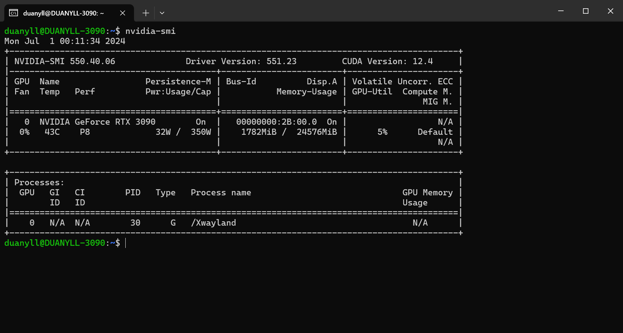Click the timestamp Mon Jul 1 line

(x=64, y=41)
